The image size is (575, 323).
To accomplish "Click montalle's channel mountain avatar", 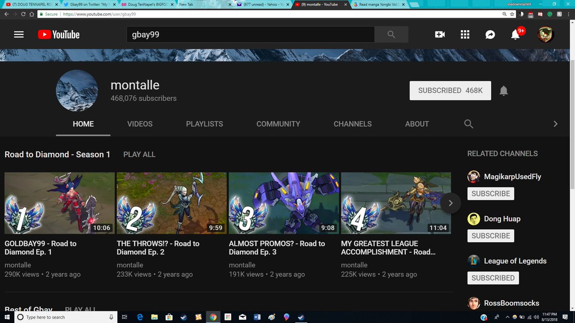I will pyautogui.click(x=77, y=90).
